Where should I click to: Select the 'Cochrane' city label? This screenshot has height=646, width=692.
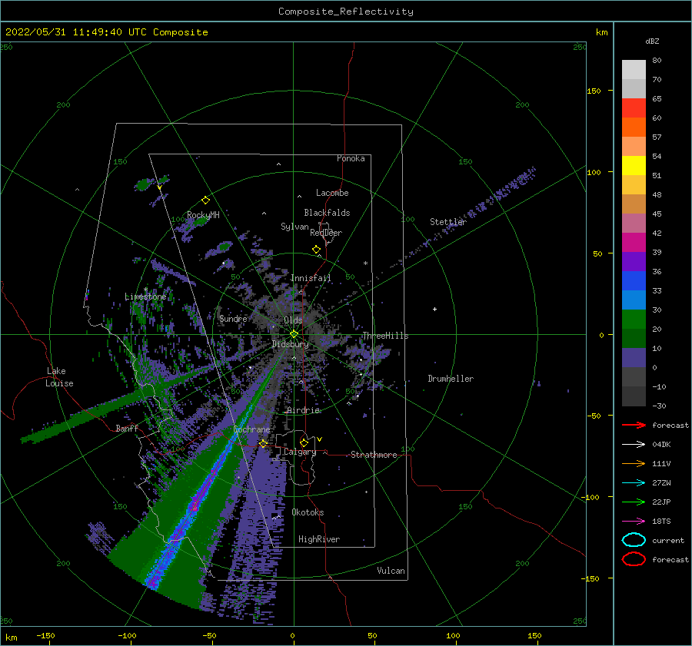tap(251, 429)
